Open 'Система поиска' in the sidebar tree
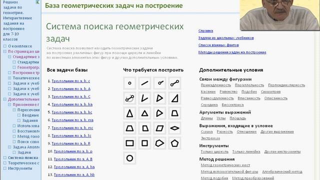The width and height of the screenshot is (320, 180). pyautogui.click(x=23, y=157)
